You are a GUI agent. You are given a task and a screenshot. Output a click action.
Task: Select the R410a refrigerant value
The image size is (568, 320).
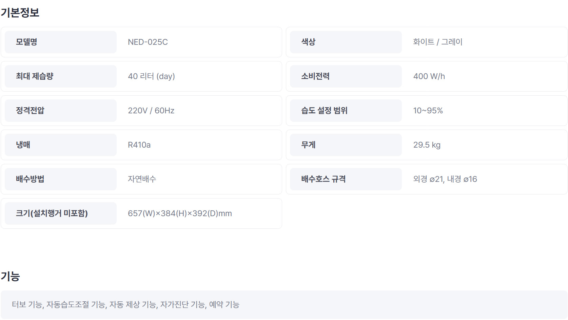coord(139,145)
